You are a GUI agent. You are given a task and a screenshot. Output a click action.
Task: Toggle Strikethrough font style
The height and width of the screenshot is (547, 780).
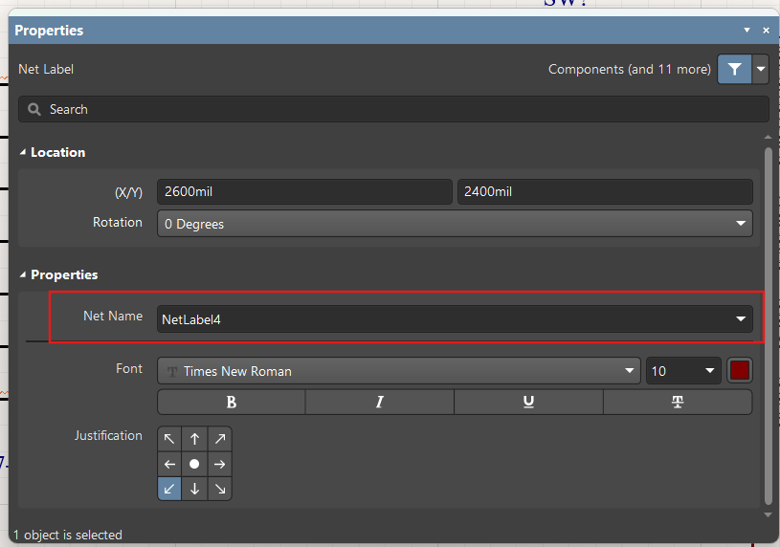(x=678, y=402)
